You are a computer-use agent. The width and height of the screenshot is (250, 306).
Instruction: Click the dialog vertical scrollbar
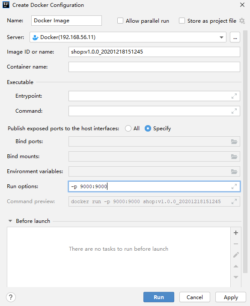(x=245, y=152)
